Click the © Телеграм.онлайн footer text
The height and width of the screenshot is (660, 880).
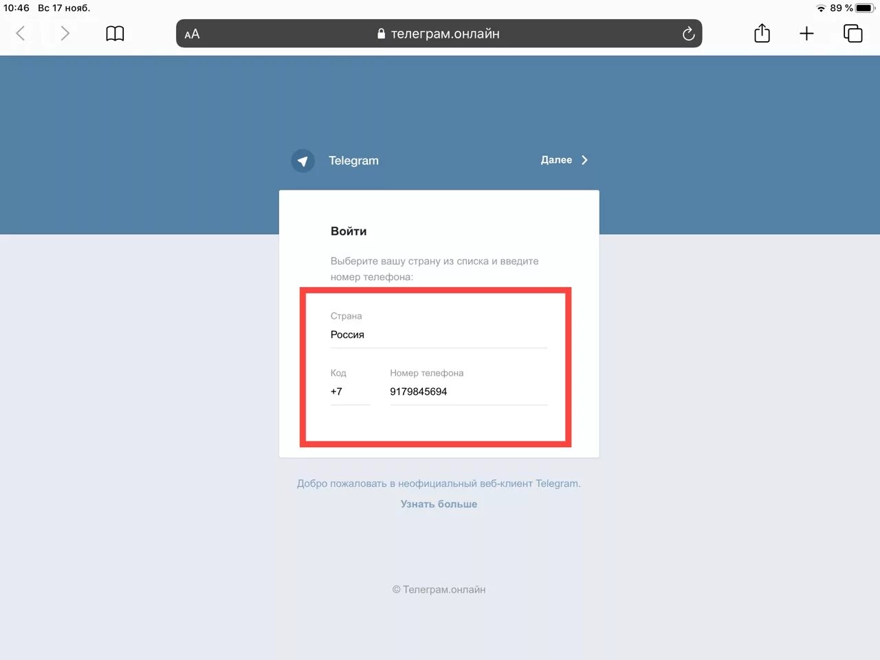[x=439, y=589]
